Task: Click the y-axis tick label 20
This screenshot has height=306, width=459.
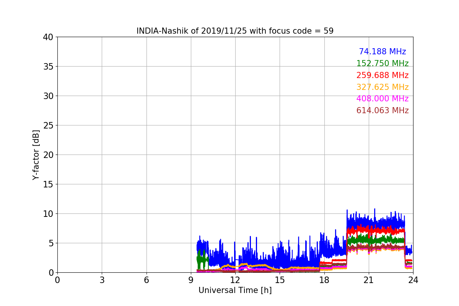Action: click(x=48, y=155)
